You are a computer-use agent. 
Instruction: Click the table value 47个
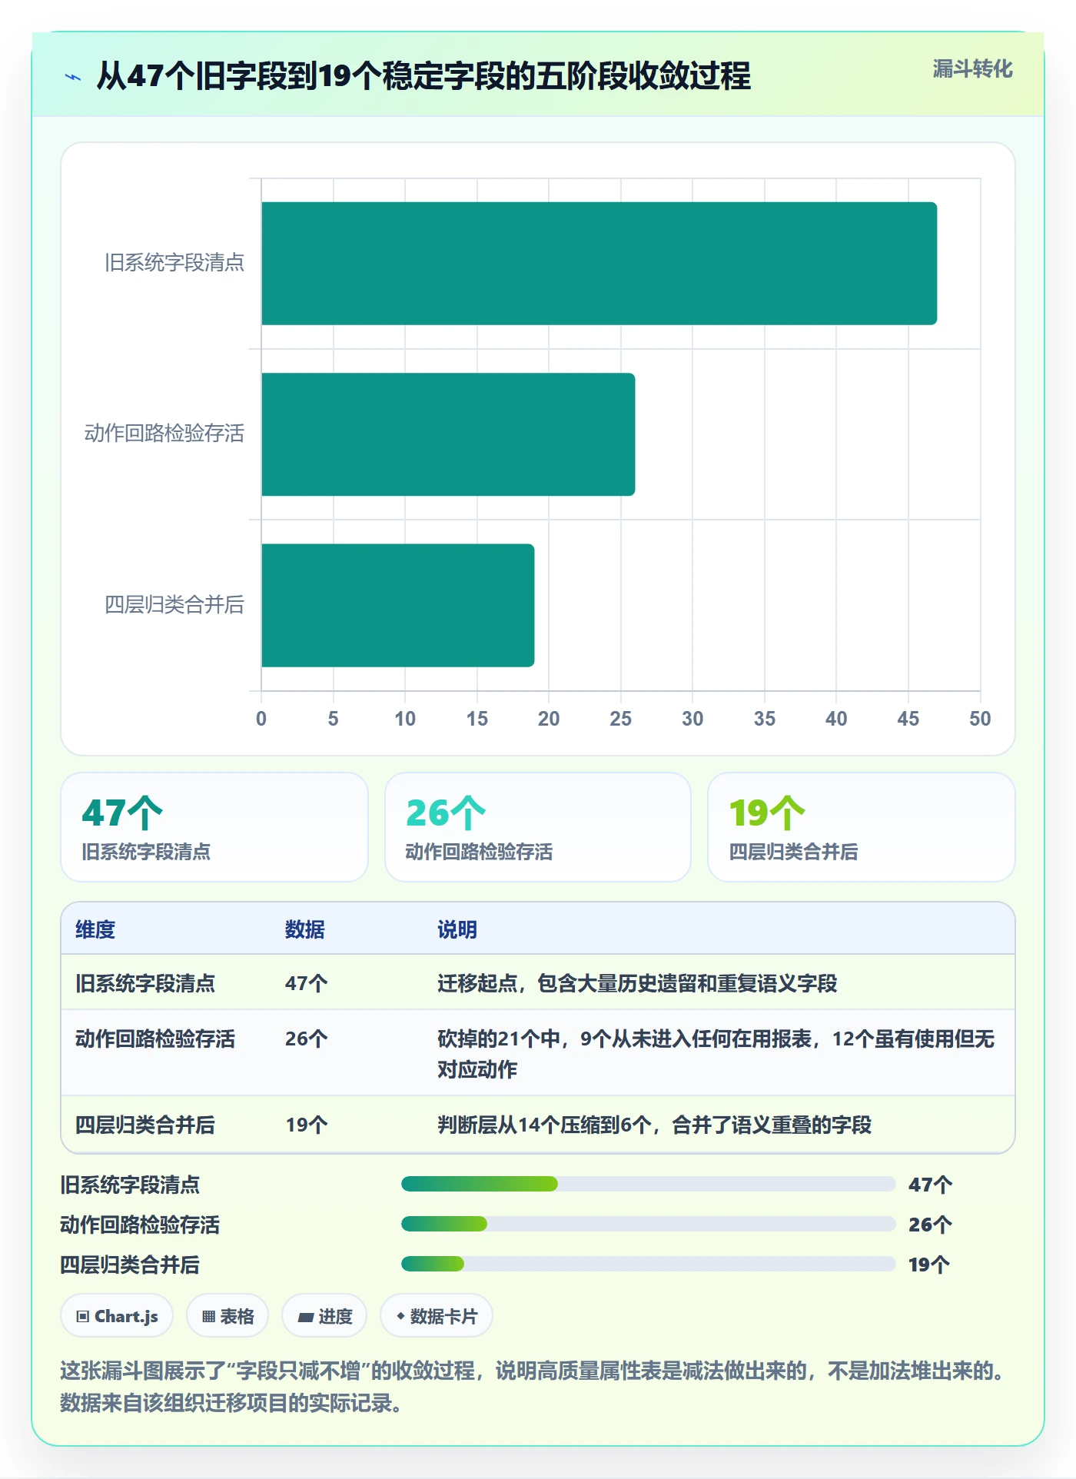[x=307, y=983]
